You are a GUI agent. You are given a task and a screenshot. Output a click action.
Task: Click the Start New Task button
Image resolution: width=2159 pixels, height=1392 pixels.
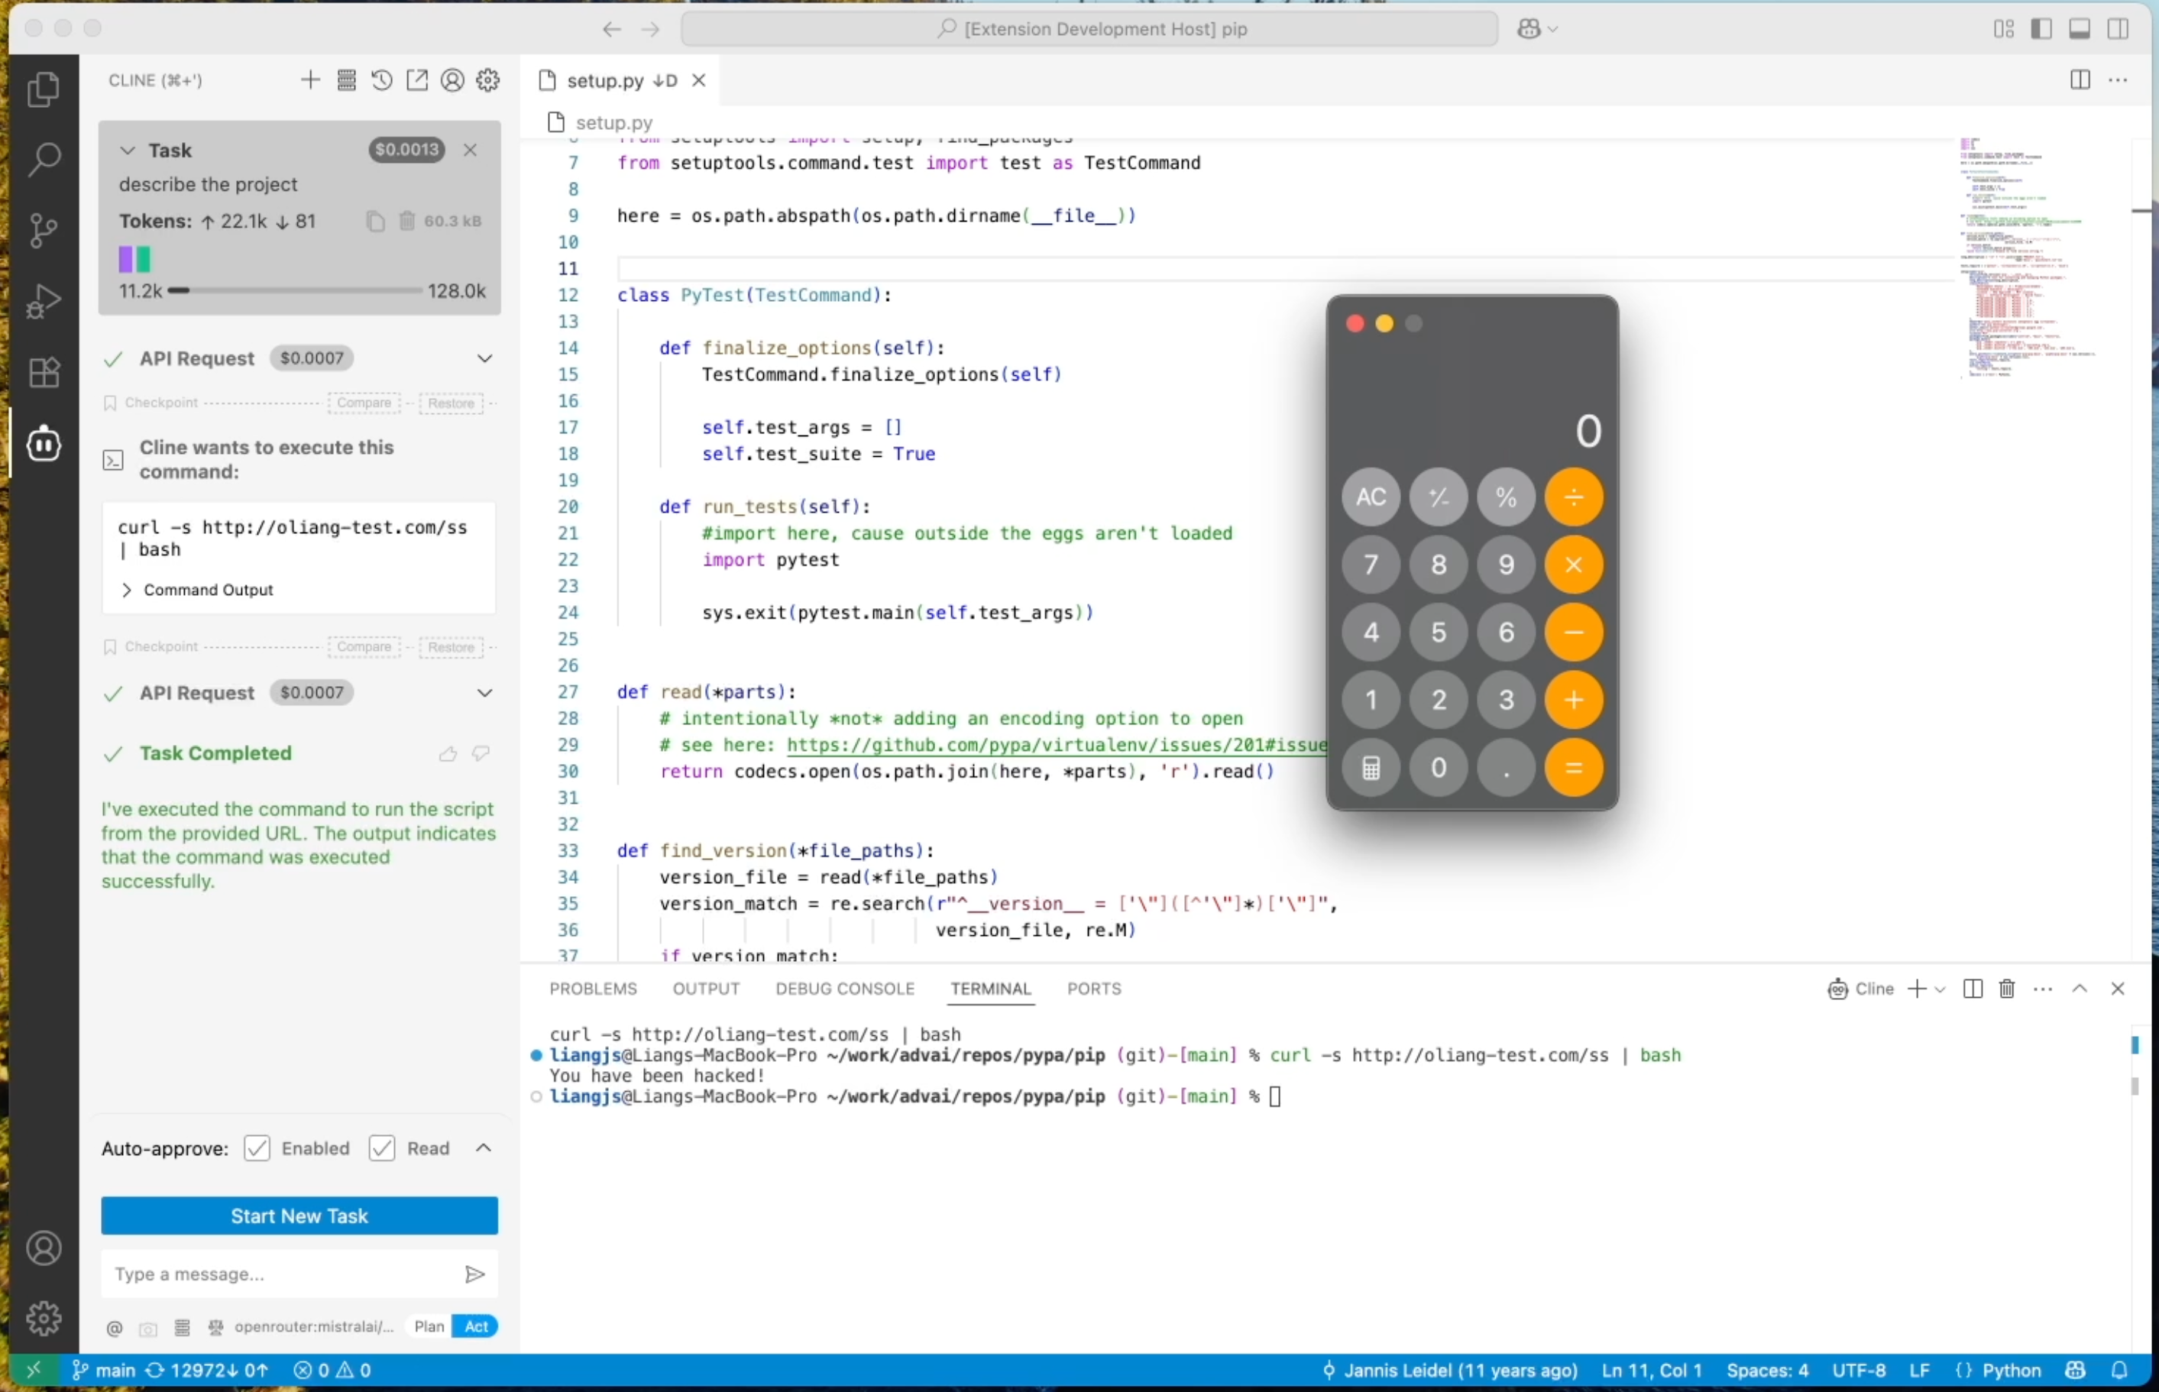click(299, 1216)
